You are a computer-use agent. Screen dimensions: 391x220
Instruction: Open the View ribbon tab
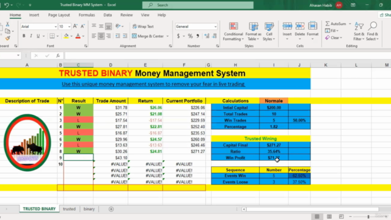tap(145, 15)
